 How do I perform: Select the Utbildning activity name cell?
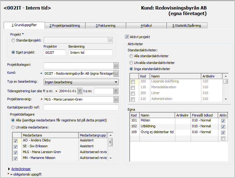[x=157, y=126]
